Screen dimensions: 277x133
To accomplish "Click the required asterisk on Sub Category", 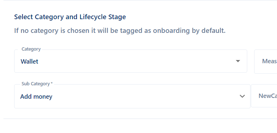I will pos(52,83).
